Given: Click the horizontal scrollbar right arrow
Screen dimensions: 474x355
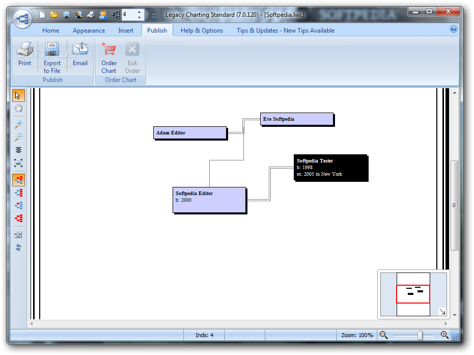Looking at the screenshot, I should click(446, 323).
